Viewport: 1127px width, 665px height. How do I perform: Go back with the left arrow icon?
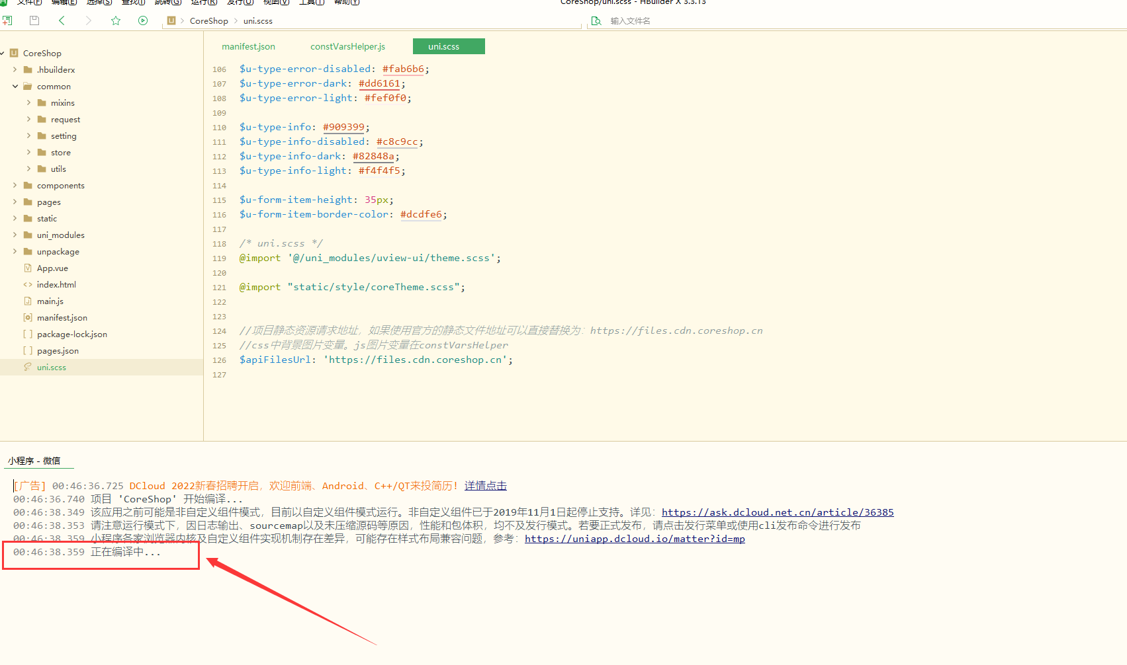point(62,20)
